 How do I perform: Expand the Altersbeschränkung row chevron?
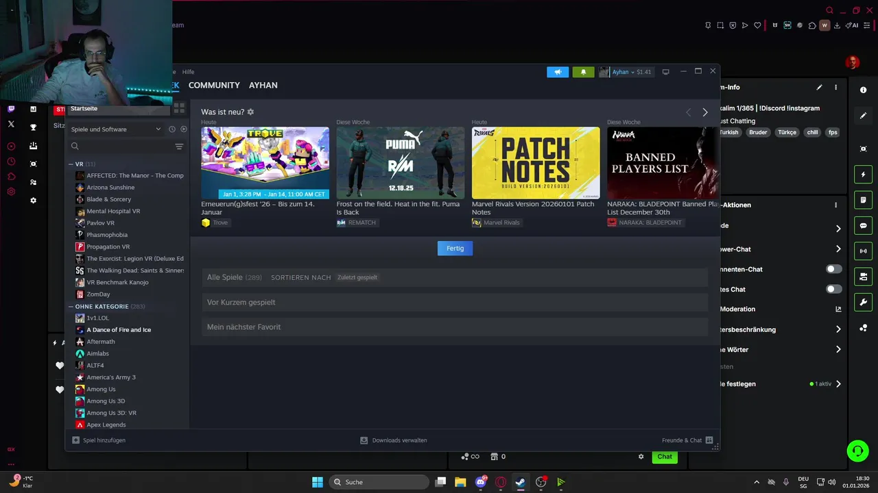(x=838, y=329)
